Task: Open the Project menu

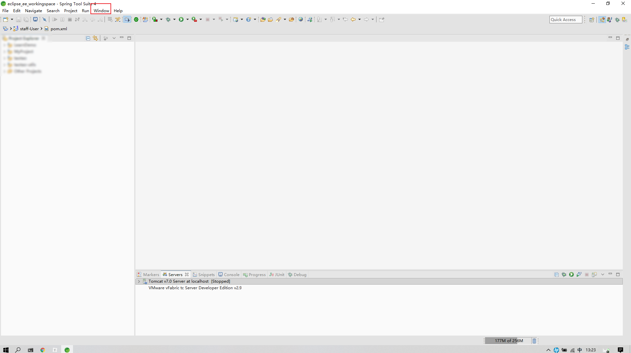Action: coord(71,11)
